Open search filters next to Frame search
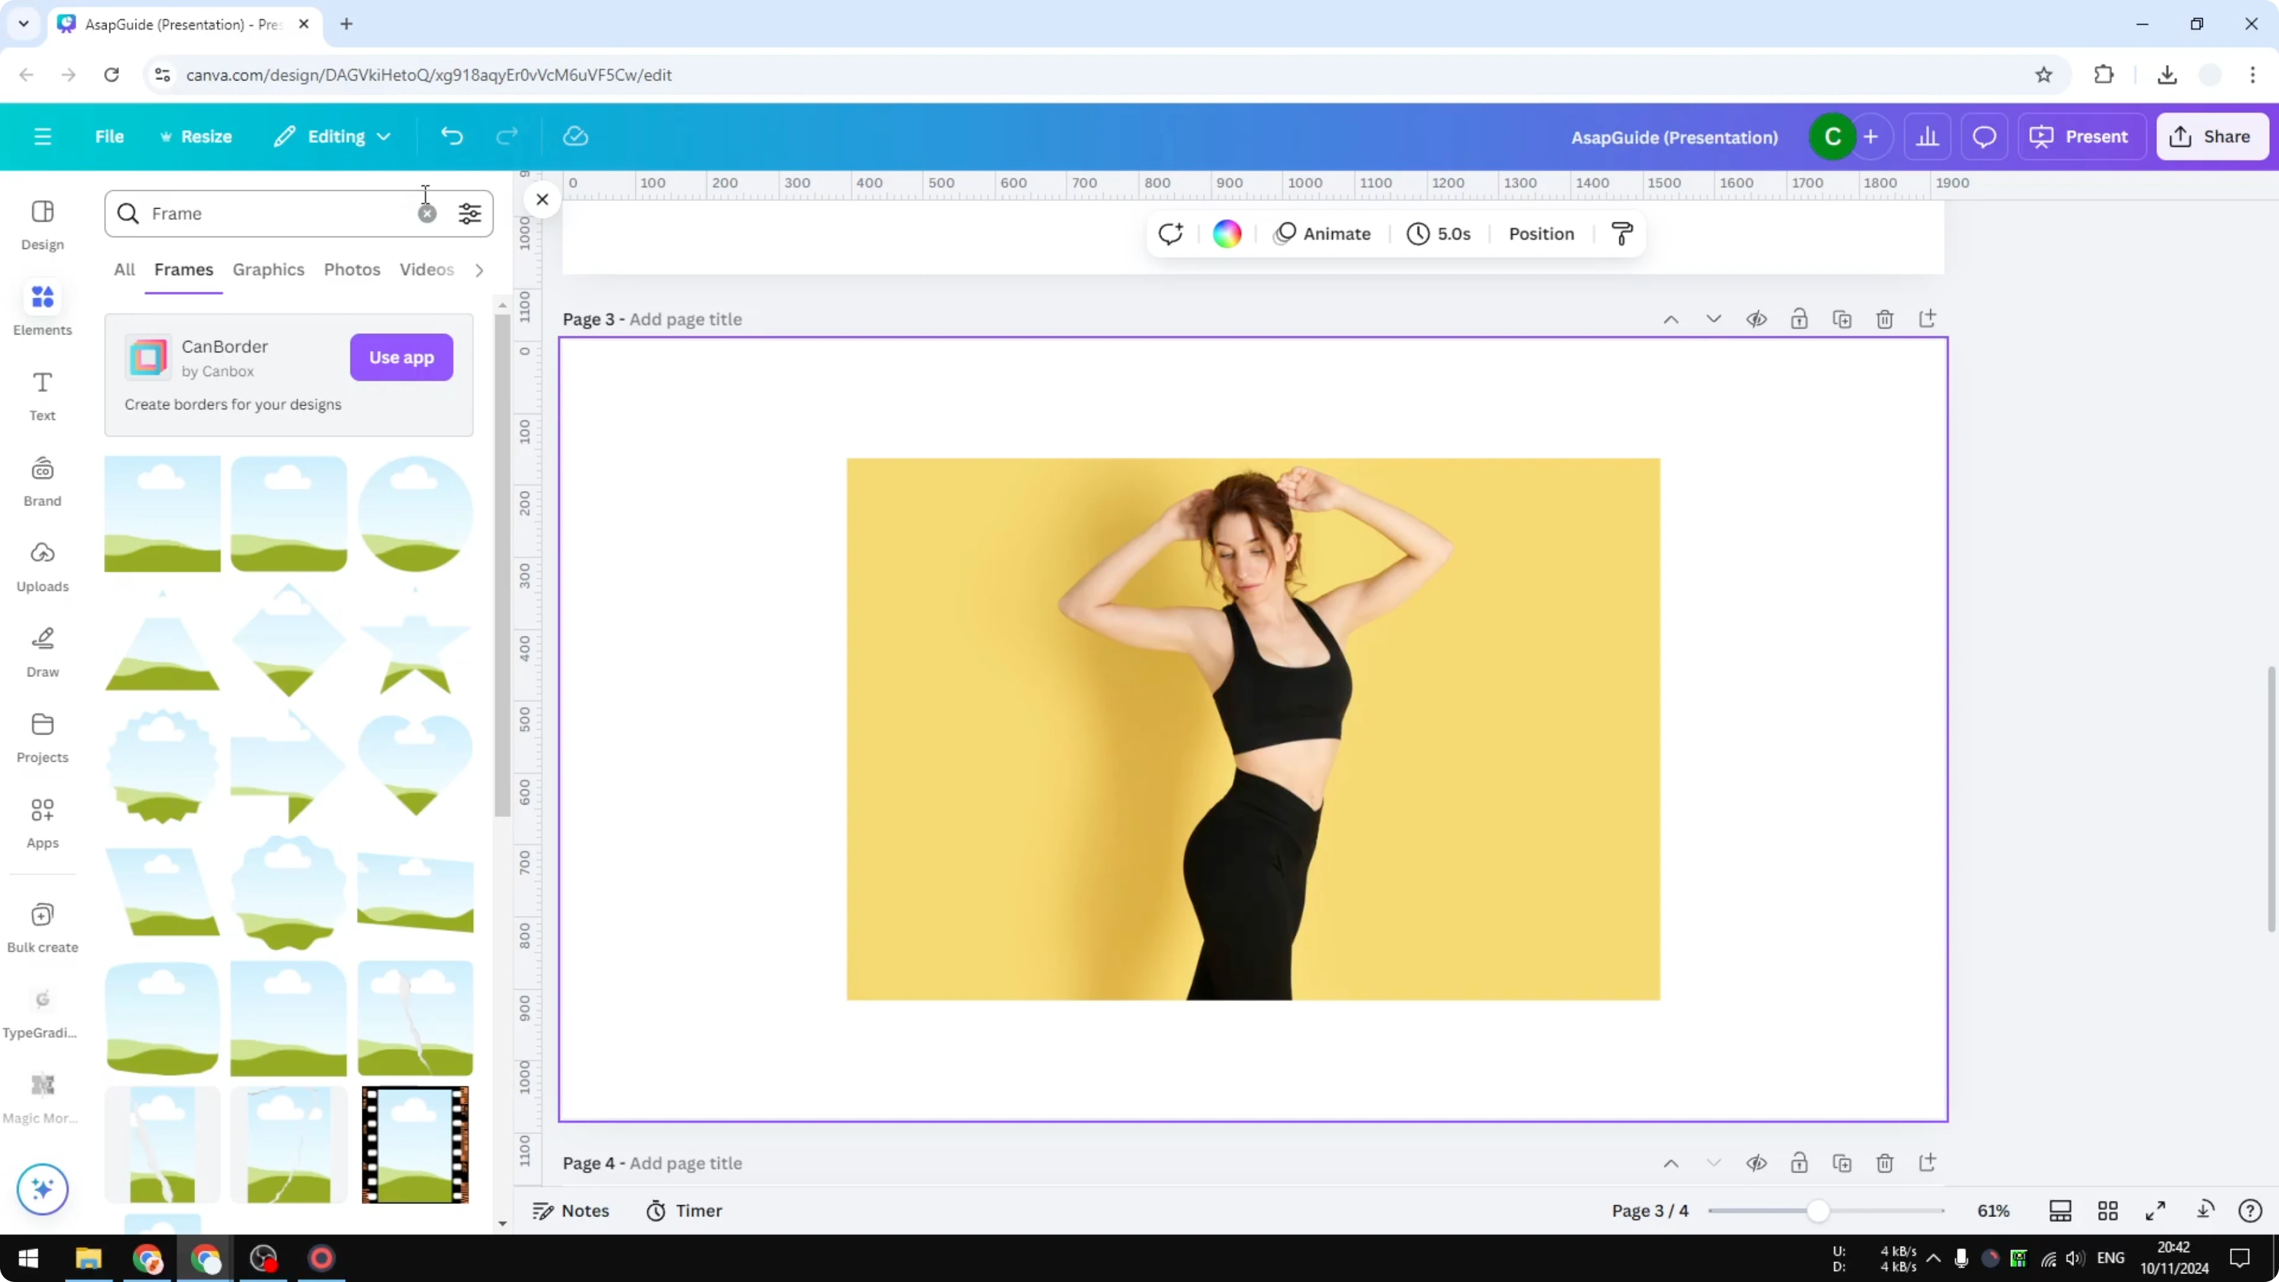 point(470,213)
